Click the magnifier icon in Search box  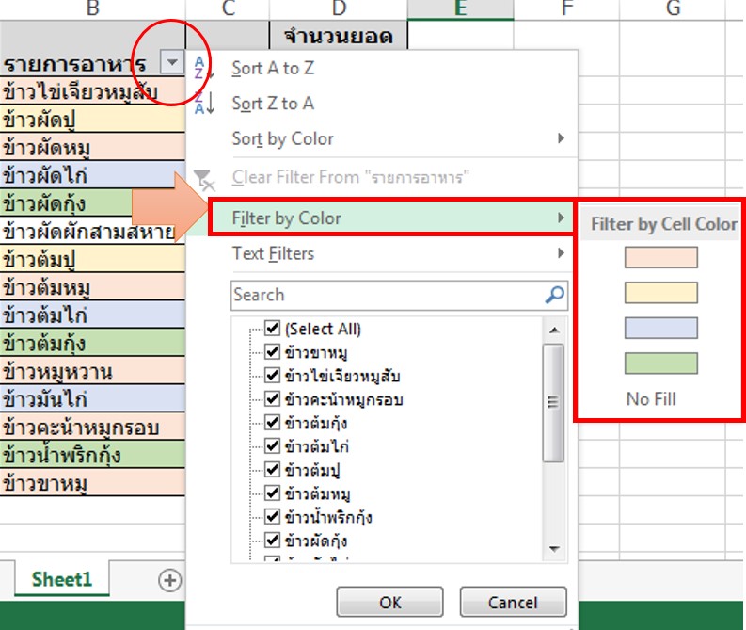pyautogui.click(x=554, y=295)
